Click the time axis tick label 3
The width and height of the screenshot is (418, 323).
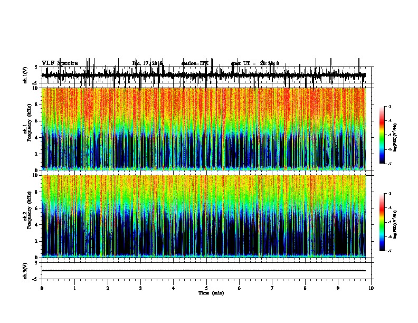pyautogui.click(x=140, y=288)
